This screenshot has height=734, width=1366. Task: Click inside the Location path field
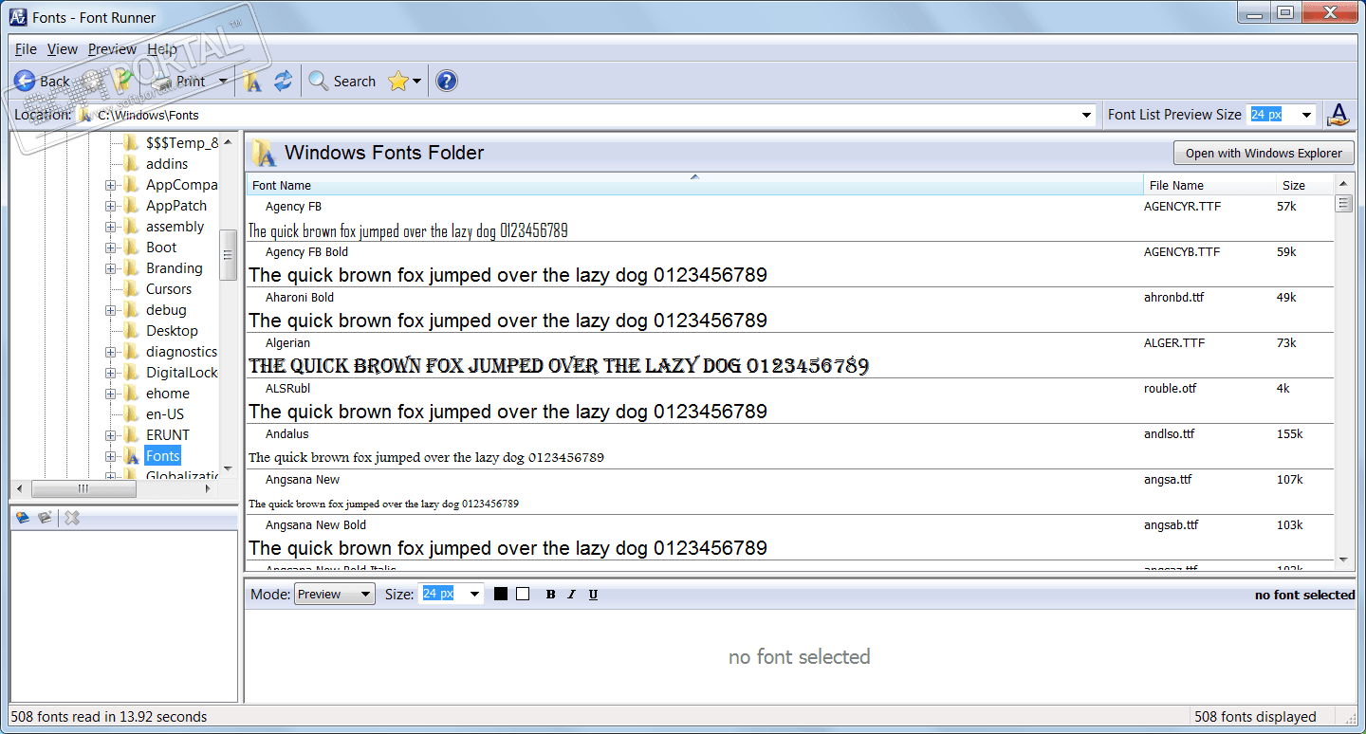pyautogui.click(x=586, y=115)
